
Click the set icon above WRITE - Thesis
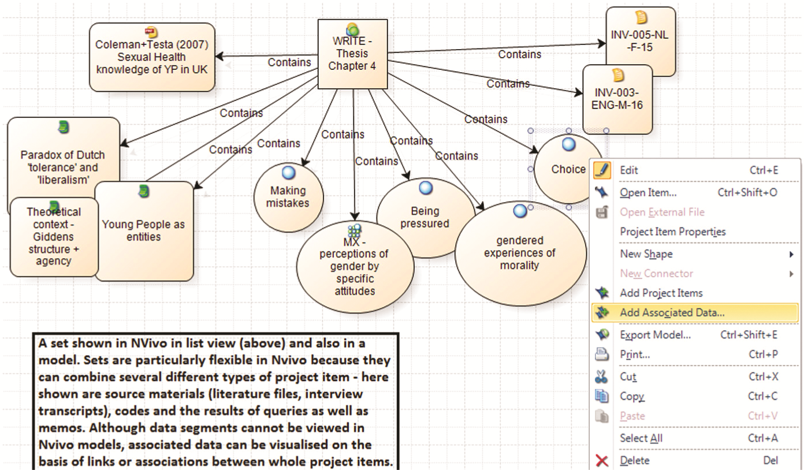(x=352, y=29)
